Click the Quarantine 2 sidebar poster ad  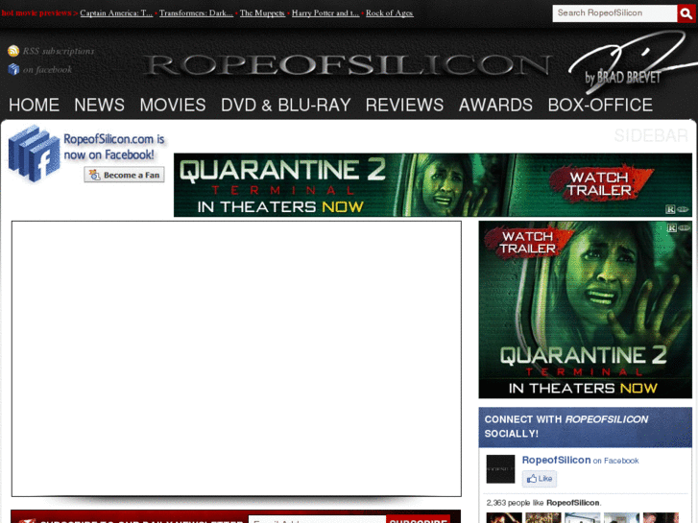pyautogui.click(x=585, y=310)
